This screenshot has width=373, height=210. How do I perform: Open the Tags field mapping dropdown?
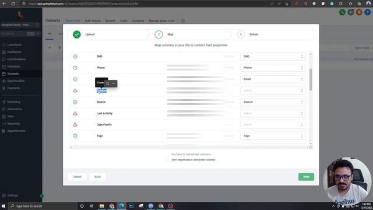tap(273, 136)
